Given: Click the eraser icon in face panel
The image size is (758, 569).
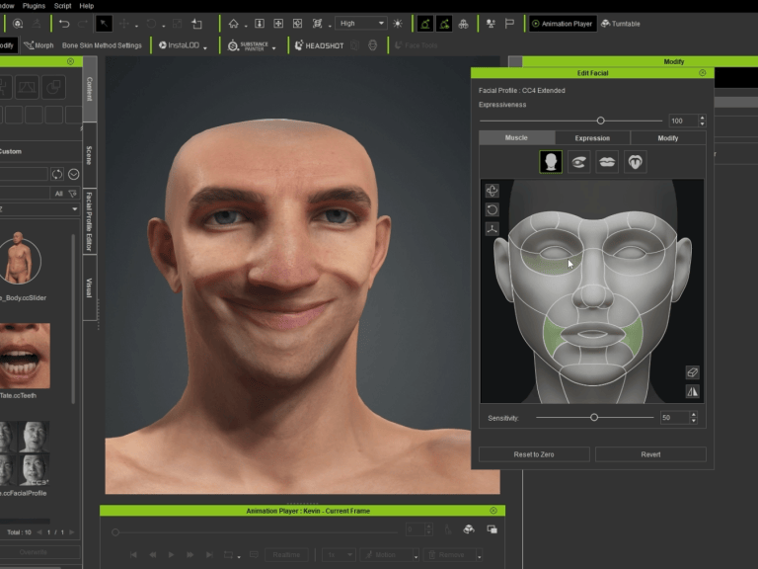Looking at the screenshot, I should (x=692, y=372).
